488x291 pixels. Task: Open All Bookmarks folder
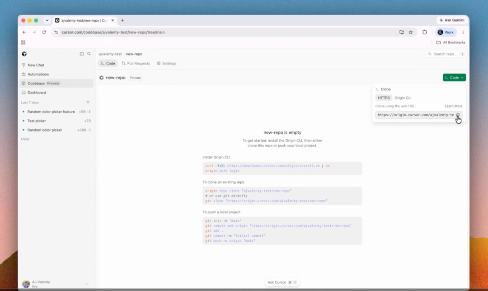(x=450, y=42)
